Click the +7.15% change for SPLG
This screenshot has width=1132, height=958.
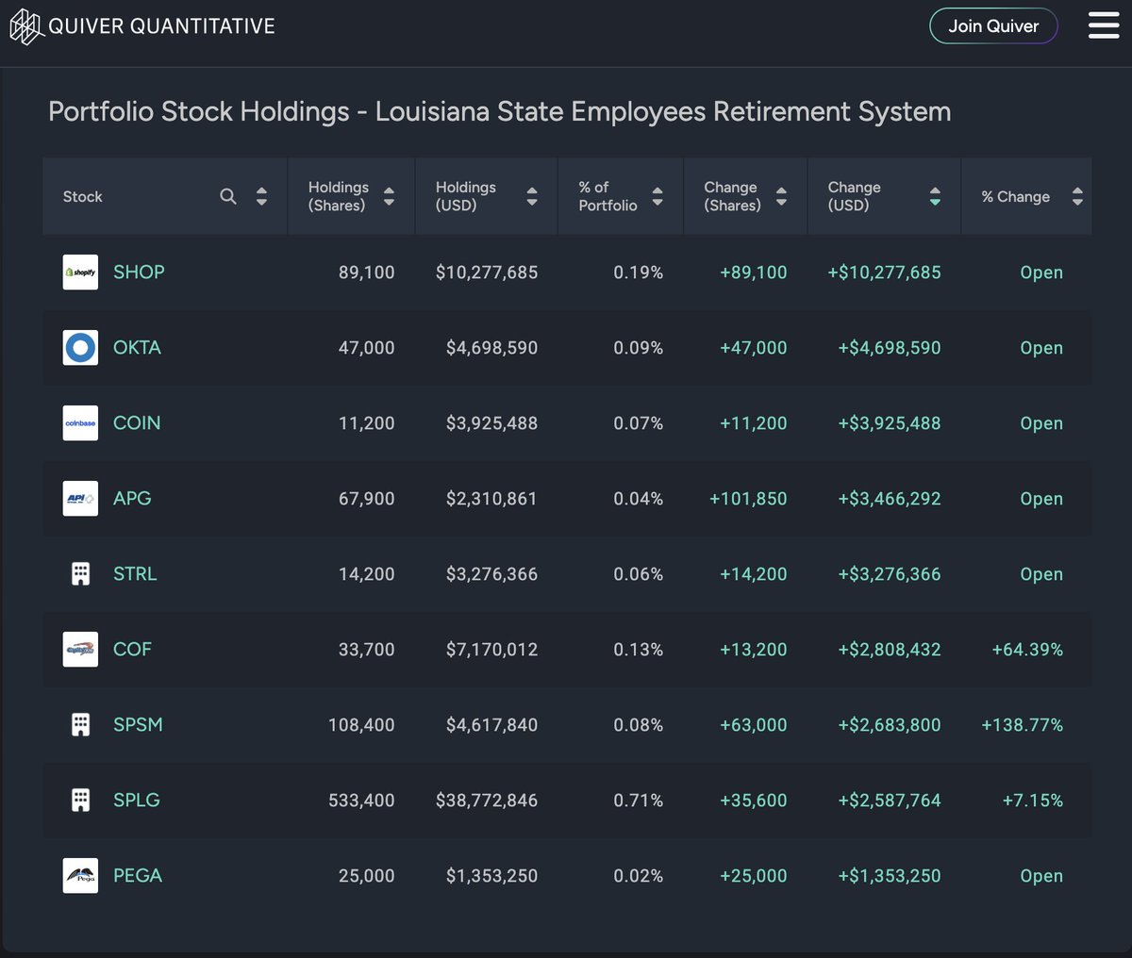[x=1033, y=801]
